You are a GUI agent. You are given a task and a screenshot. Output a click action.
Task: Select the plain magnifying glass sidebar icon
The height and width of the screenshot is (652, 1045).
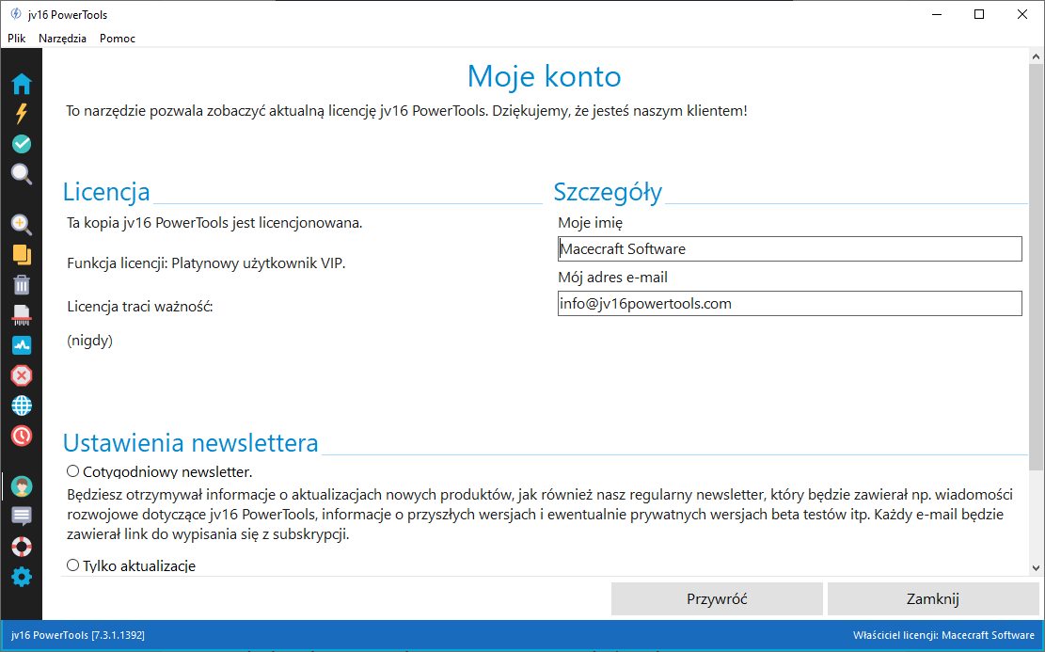point(22,174)
